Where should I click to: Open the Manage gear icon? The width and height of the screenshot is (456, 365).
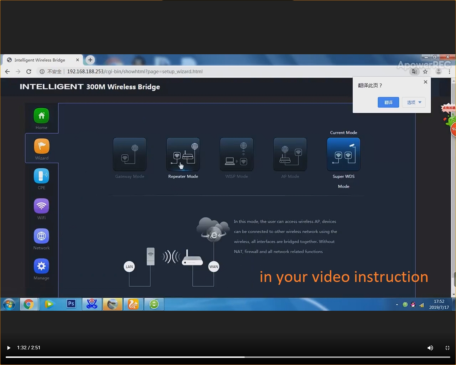tap(41, 266)
